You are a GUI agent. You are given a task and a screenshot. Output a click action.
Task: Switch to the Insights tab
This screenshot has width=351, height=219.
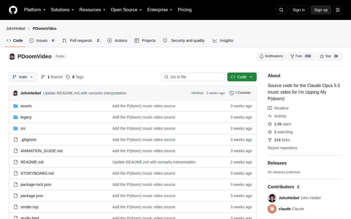223,41
